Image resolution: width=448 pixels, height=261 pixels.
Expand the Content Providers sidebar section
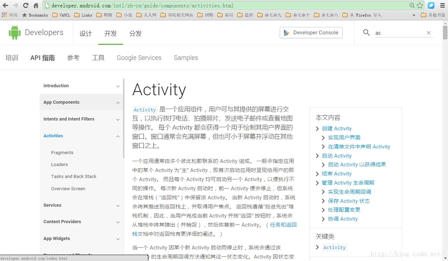click(118, 222)
